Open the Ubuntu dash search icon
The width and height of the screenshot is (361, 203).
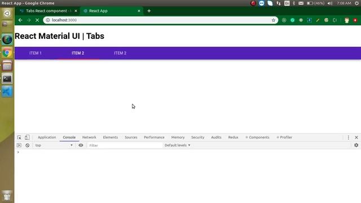click(x=7, y=14)
